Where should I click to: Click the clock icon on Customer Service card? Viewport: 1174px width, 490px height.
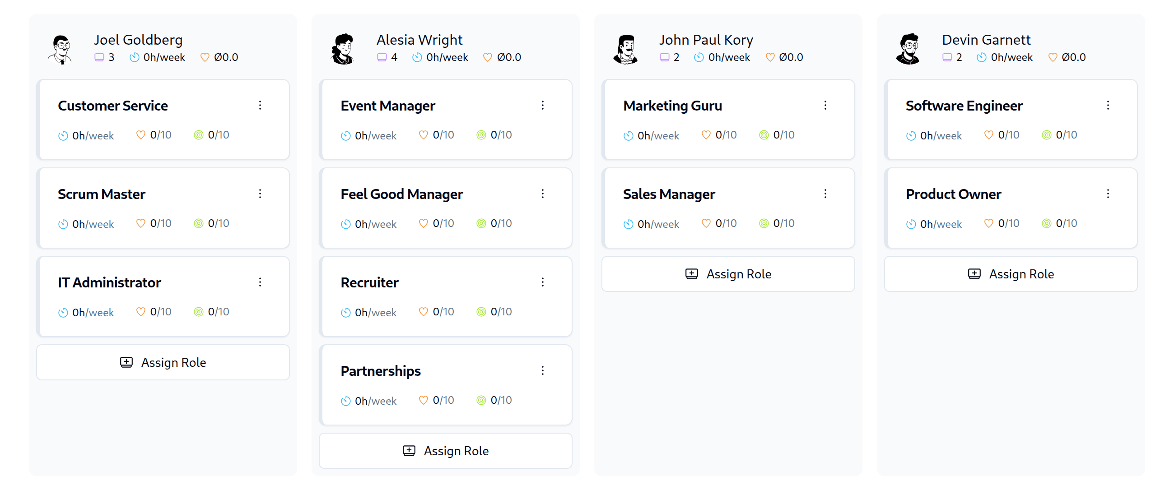tap(64, 135)
